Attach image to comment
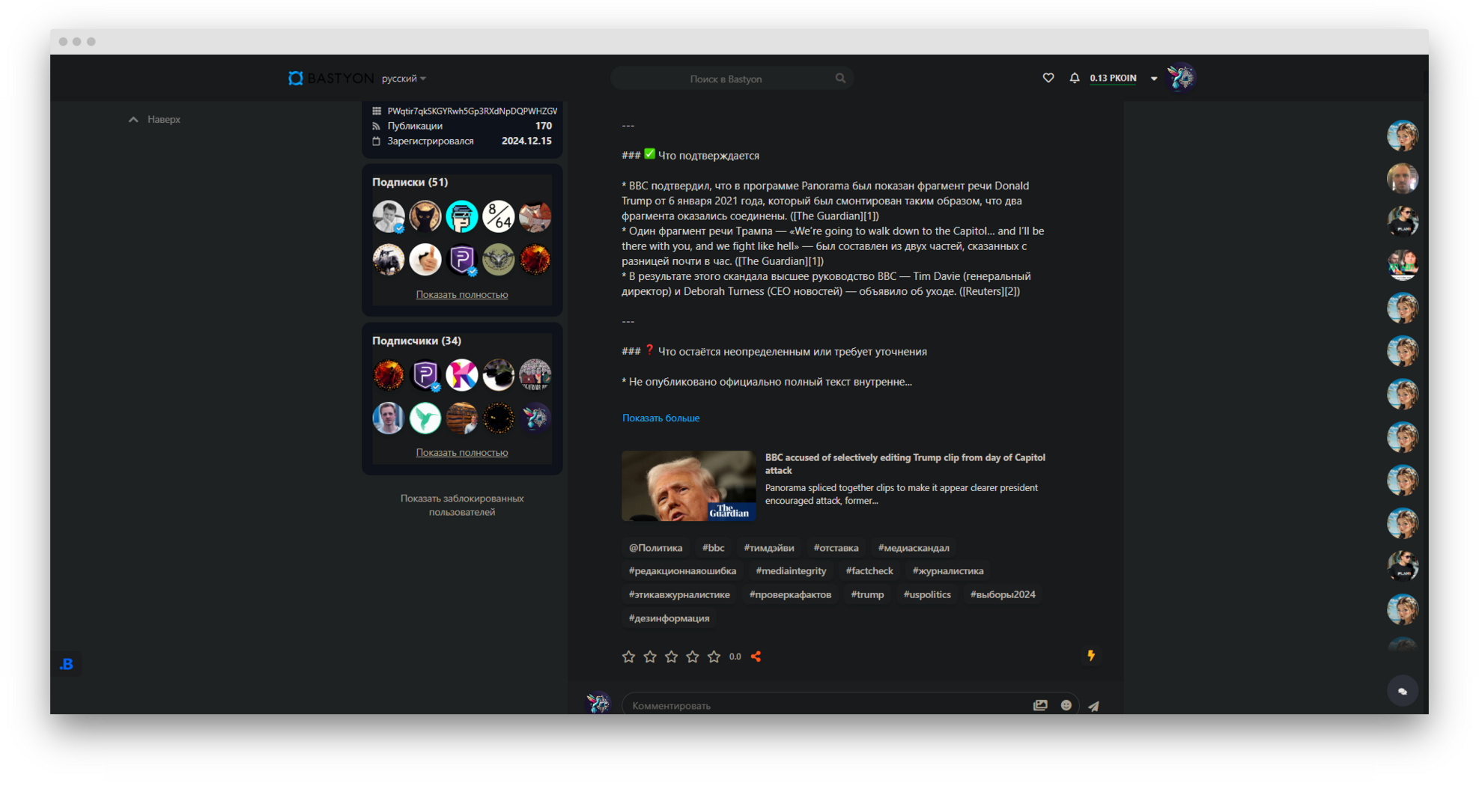 click(x=1040, y=705)
